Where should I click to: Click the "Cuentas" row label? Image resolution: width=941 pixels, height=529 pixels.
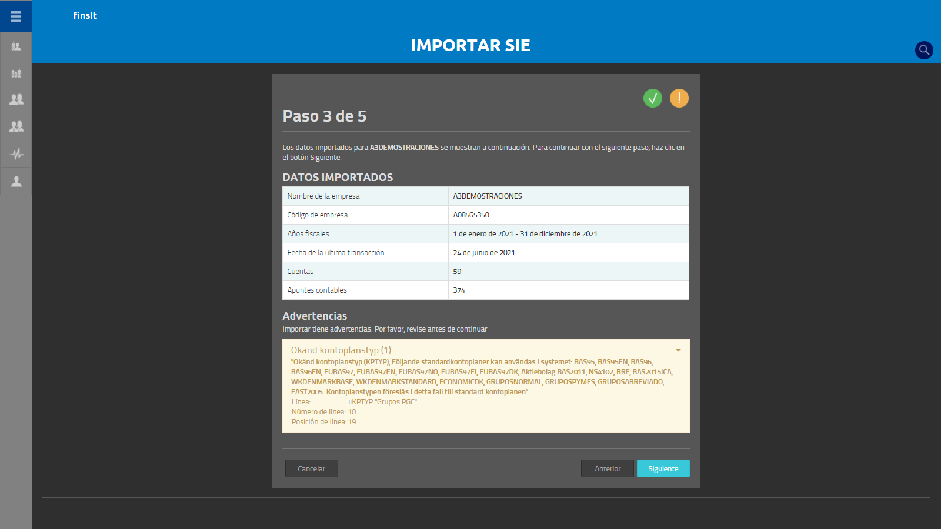click(x=301, y=272)
